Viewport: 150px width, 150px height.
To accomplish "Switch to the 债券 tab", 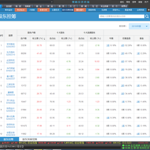I will pyautogui.click(x=61, y=6).
